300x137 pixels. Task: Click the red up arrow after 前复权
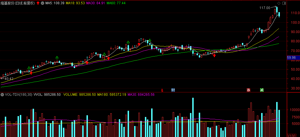point(38,3)
